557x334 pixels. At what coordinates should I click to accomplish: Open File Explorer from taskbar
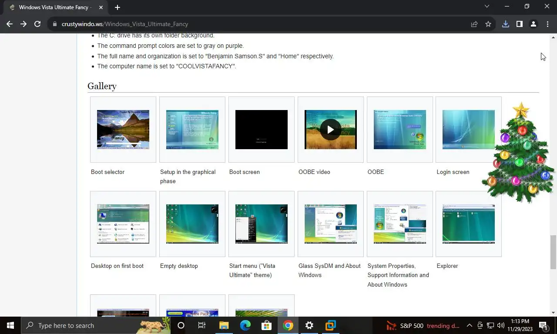coord(224,325)
